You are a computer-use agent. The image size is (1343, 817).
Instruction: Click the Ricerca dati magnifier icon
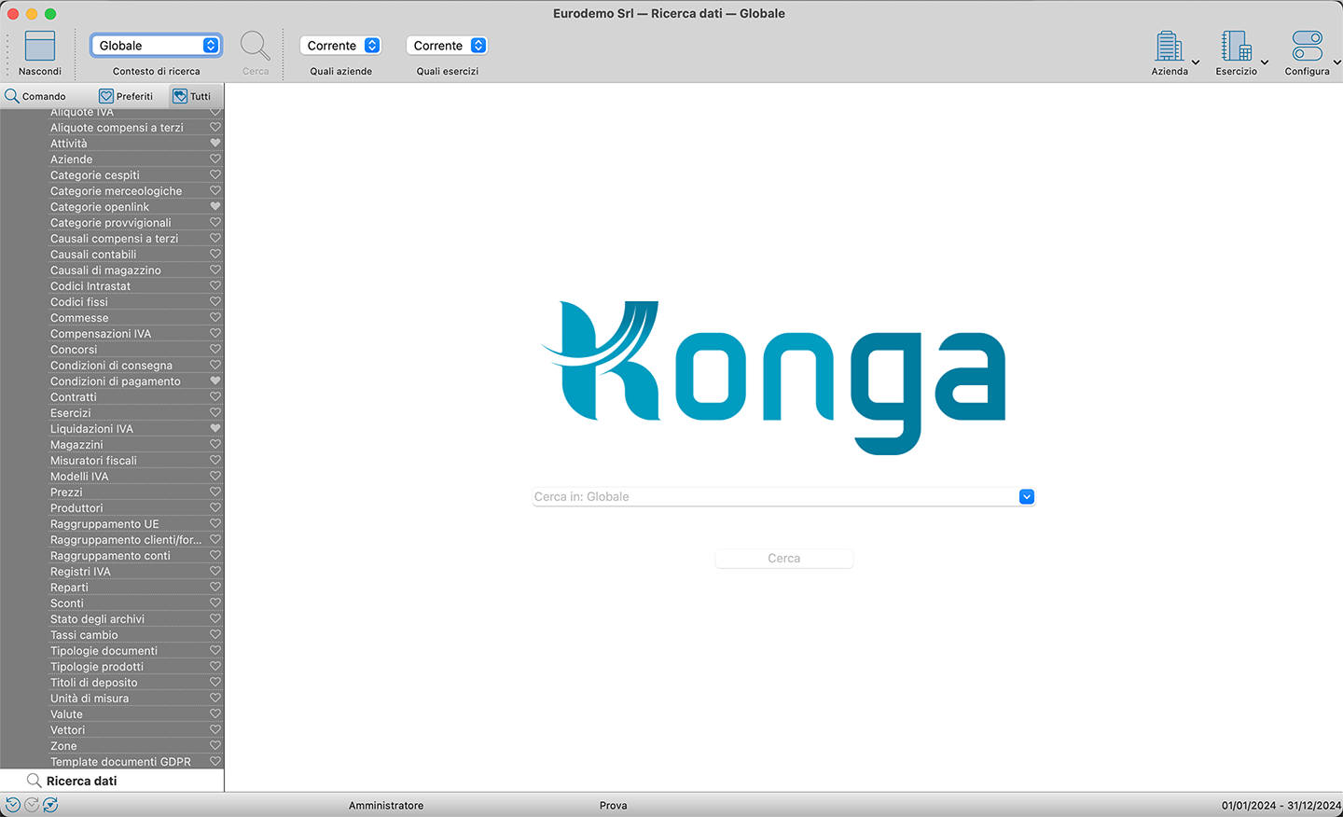34,781
